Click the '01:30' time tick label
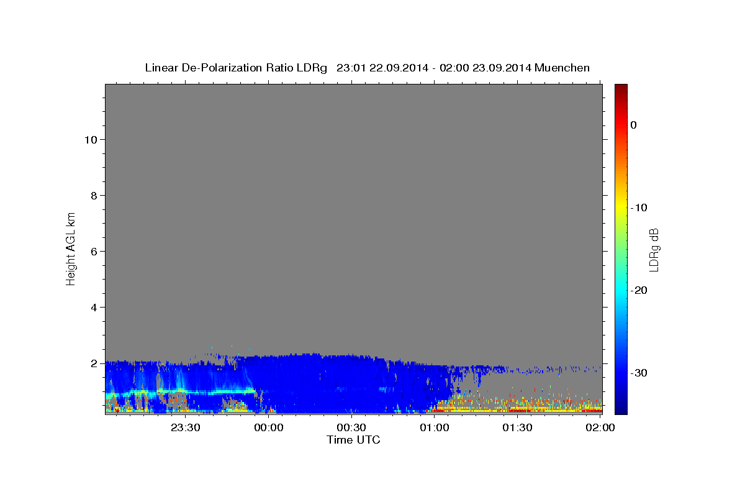This screenshot has height=497, width=745. pos(517,427)
